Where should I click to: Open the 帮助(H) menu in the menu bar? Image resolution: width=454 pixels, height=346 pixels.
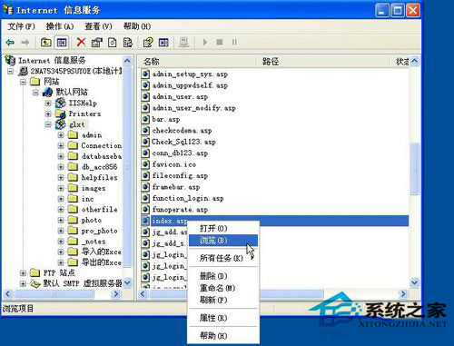[x=137, y=26]
